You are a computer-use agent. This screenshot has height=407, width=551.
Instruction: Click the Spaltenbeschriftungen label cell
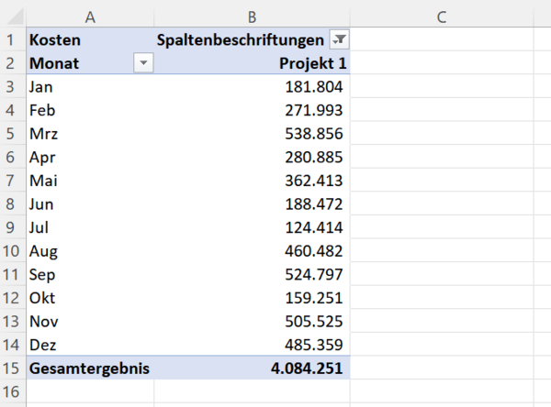[242, 39]
